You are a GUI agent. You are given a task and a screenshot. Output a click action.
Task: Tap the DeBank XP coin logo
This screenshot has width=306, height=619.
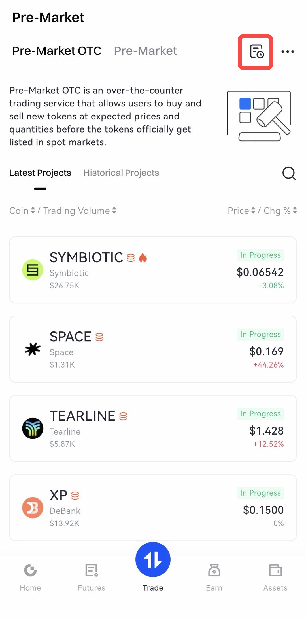(x=33, y=507)
